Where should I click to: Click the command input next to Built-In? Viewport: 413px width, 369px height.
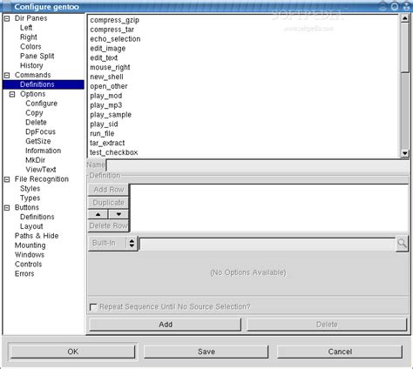click(x=267, y=245)
